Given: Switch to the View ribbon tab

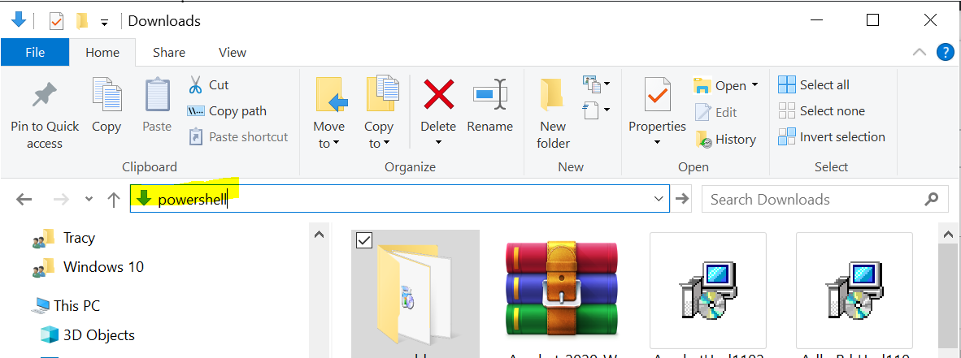Looking at the screenshot, I should (x=232, y=52).
